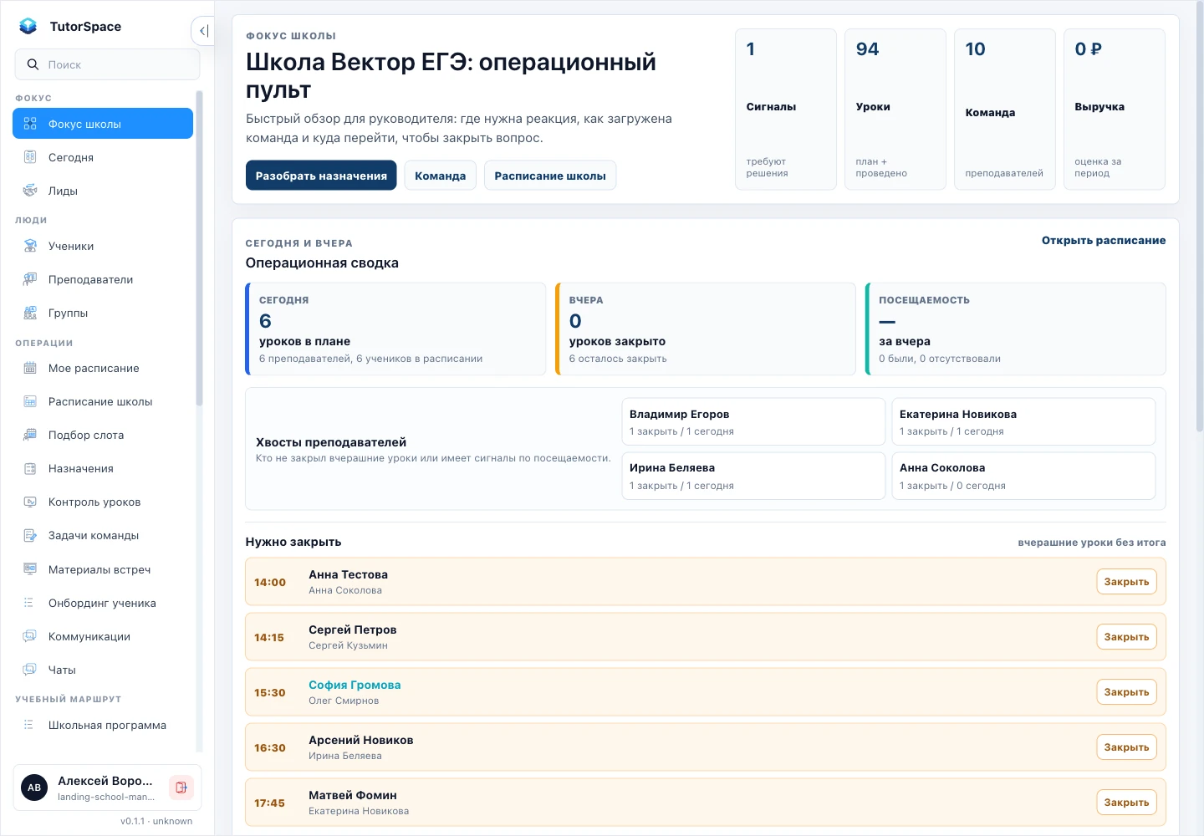Click the Онбординг ученика list icon

[x=30, y=603]
